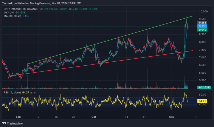This screenshot has height=127, width=214.
Task: Click the TradingView logo at bottom
Action: (12, 123)
